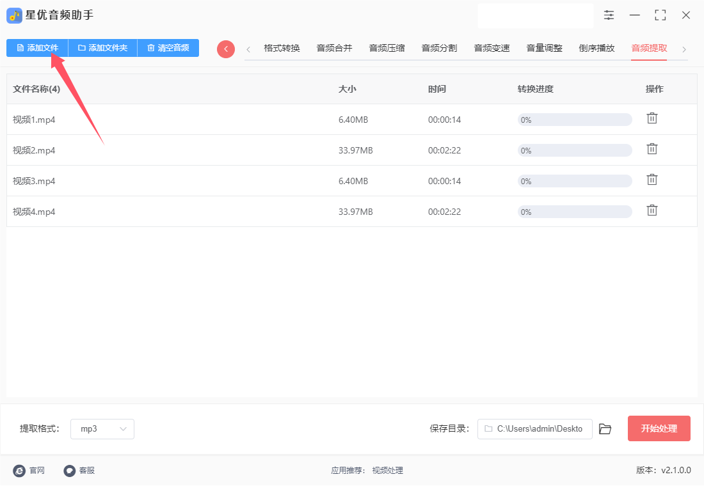The width and height of the screenshot is (704, 486).
Task: Select the file name 视频3.mp4
Action: pos(34,182)
